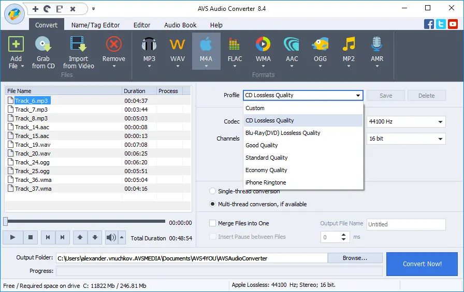Screen dimensions: 464x292
Task: Click Browse... for output folder
Action: pyautogui.click(x=355, y=258)
